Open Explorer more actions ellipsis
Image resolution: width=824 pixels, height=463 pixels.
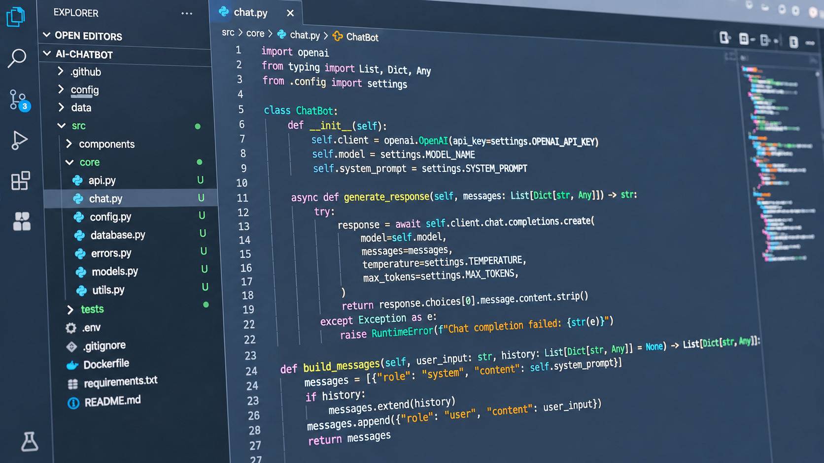tap(187, 13)
